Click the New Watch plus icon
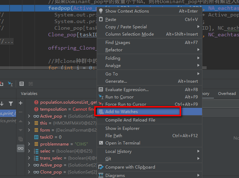The width and height of the screenshot is (239, 178). pos(21,103)
